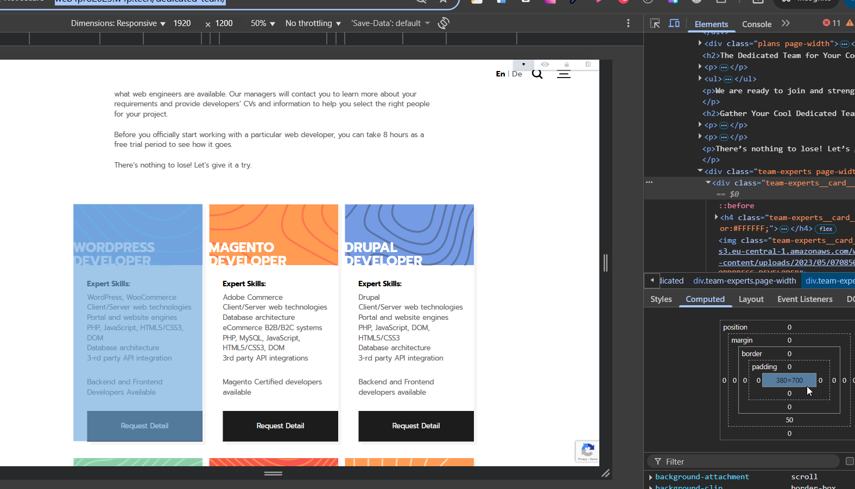Expand the ellipsis inside the ul element
This screenshot has width=855, height=489.
[728, 79]
